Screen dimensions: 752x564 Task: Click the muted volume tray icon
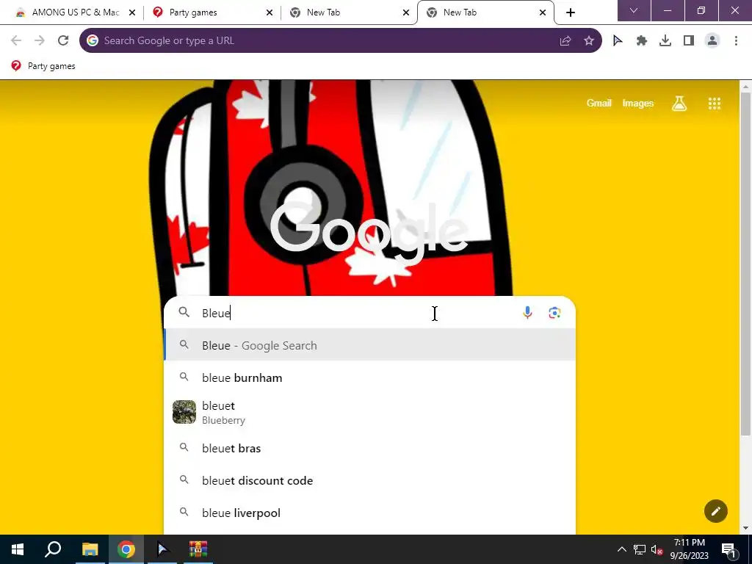click(657, 549)
